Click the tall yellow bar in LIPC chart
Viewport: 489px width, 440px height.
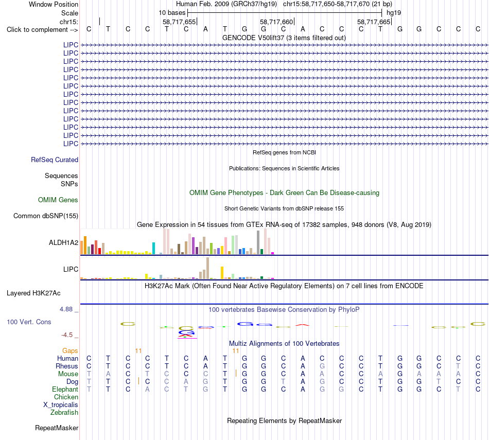[x=222, y=273]
